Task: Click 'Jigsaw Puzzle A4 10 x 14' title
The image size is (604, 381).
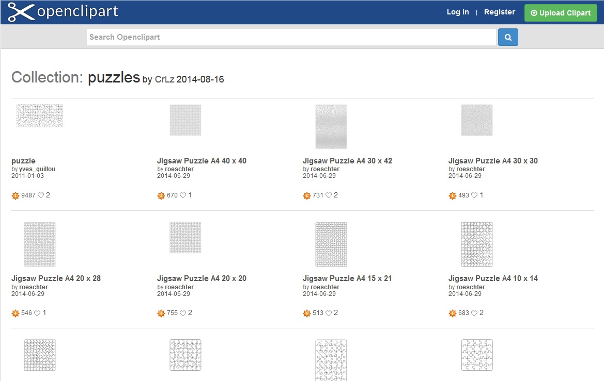Action: (493, 278)
